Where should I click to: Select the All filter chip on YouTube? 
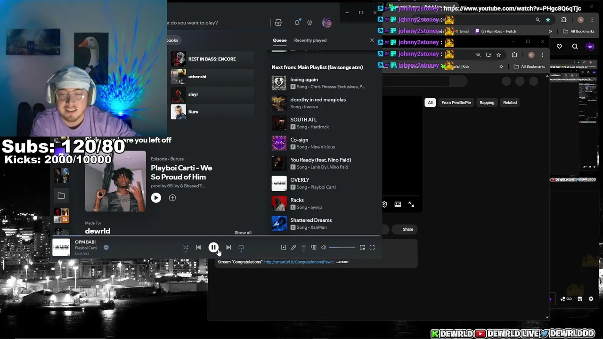430,102
